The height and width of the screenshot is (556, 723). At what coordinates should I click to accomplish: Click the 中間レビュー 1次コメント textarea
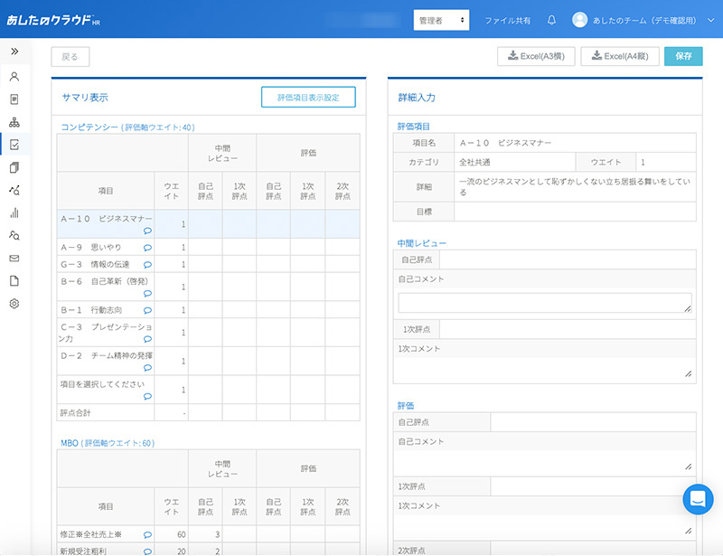click(545, 370)
